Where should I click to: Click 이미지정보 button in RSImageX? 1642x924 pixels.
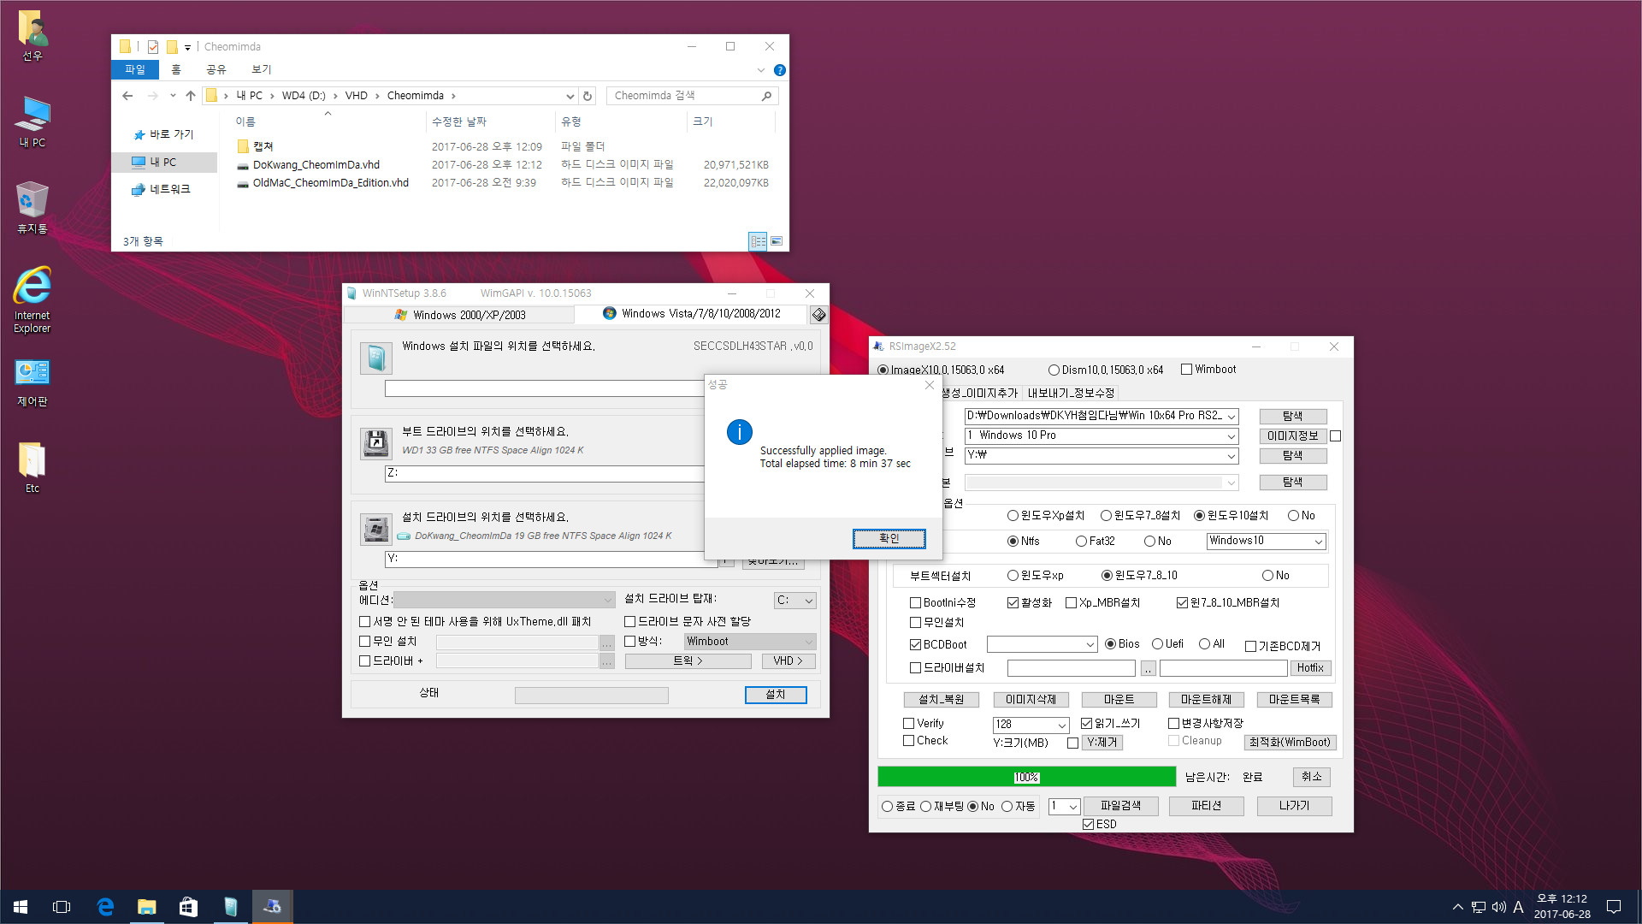[1292, 436]
